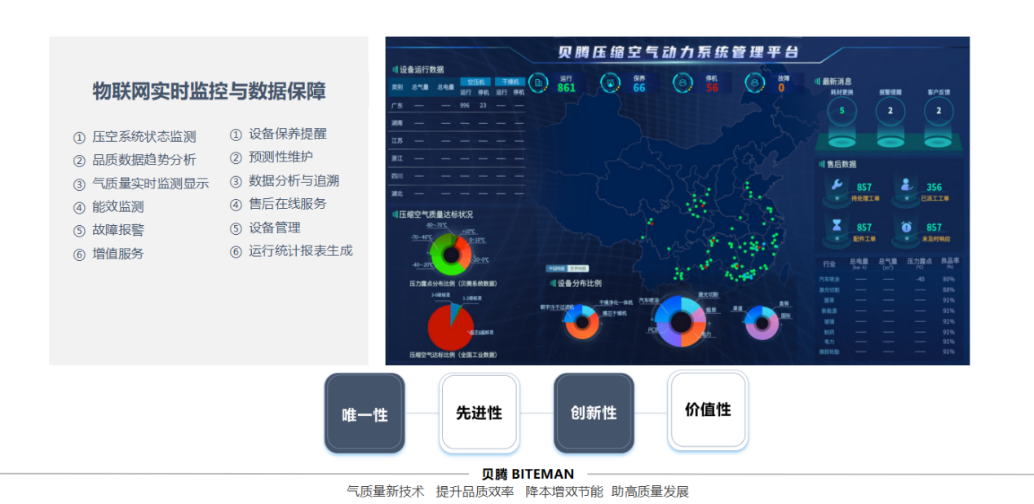1034x504 pixels.
Task: Click the 先进性 button
Action: (x=479, y=413)
